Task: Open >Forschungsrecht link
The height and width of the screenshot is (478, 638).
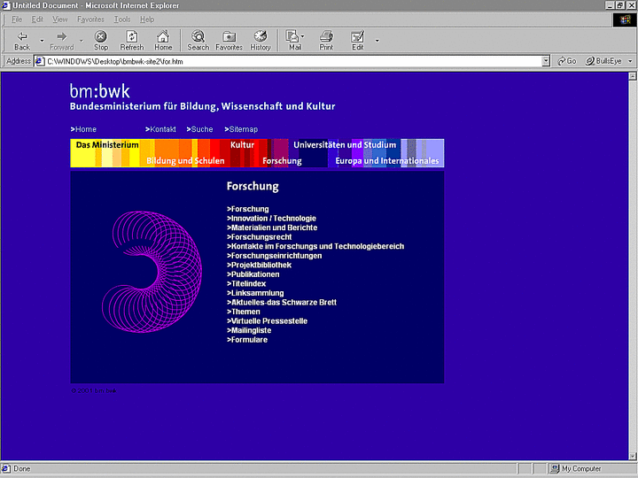Action: coord(259,237)
